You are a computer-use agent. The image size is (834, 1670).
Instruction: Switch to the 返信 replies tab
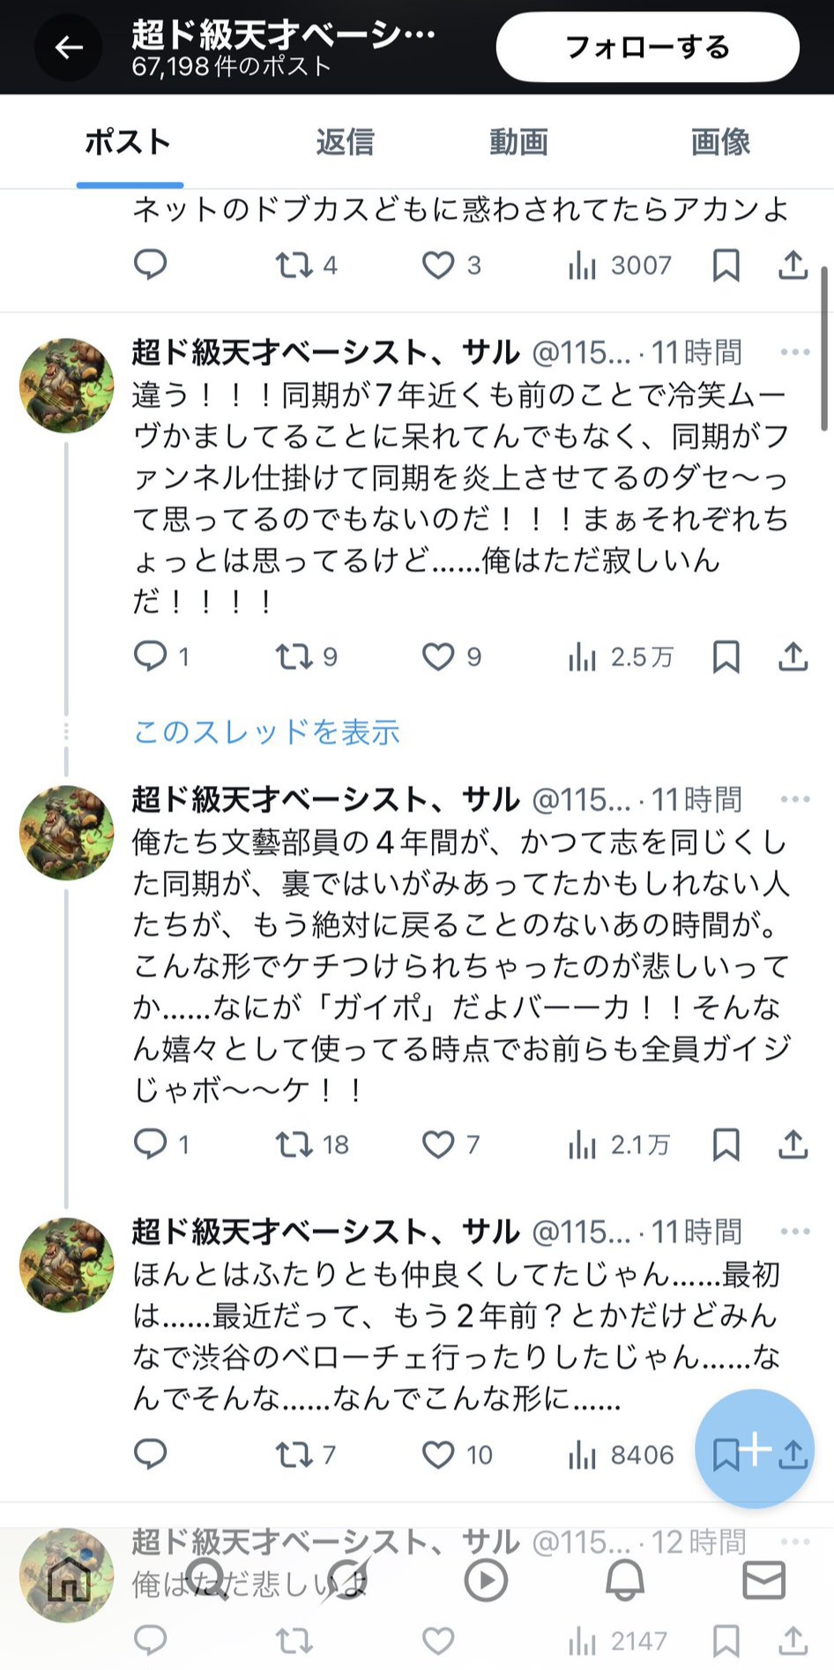345,142
